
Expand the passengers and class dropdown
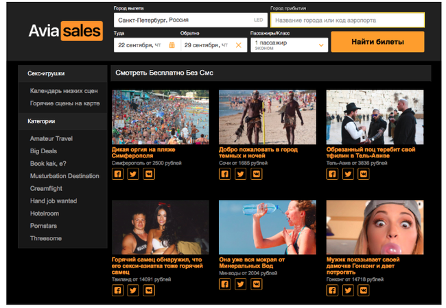[289, 45]
